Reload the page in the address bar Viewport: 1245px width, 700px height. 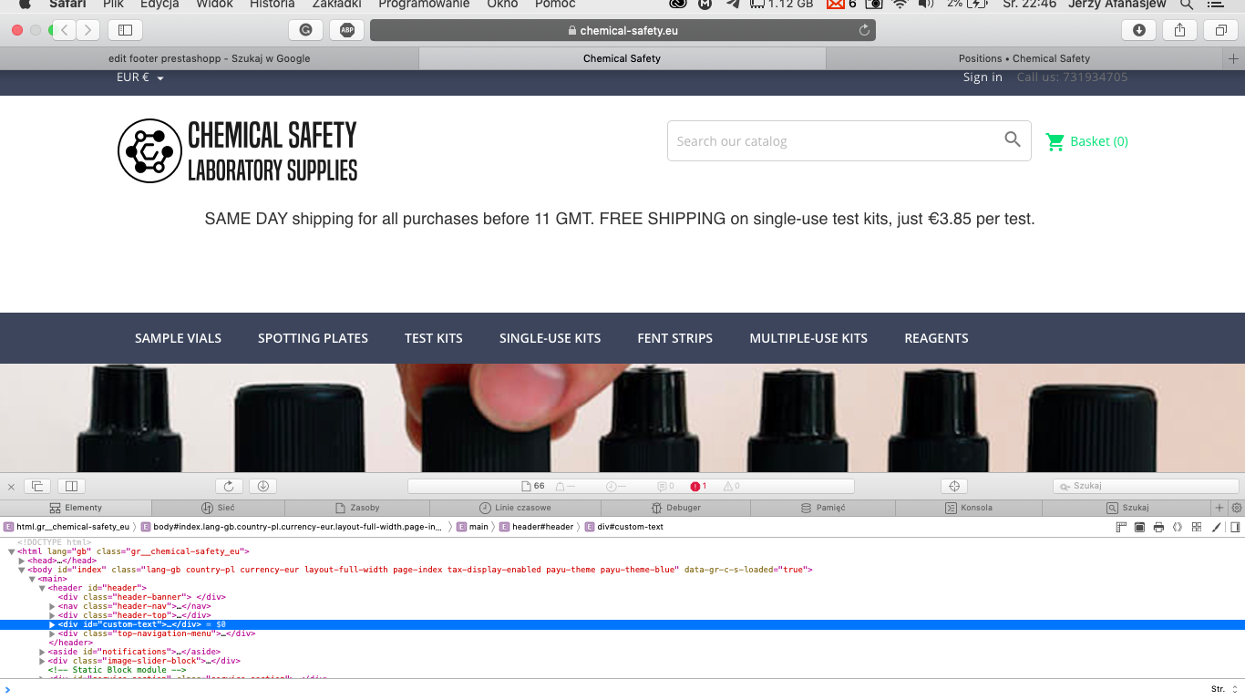point(864,30)
